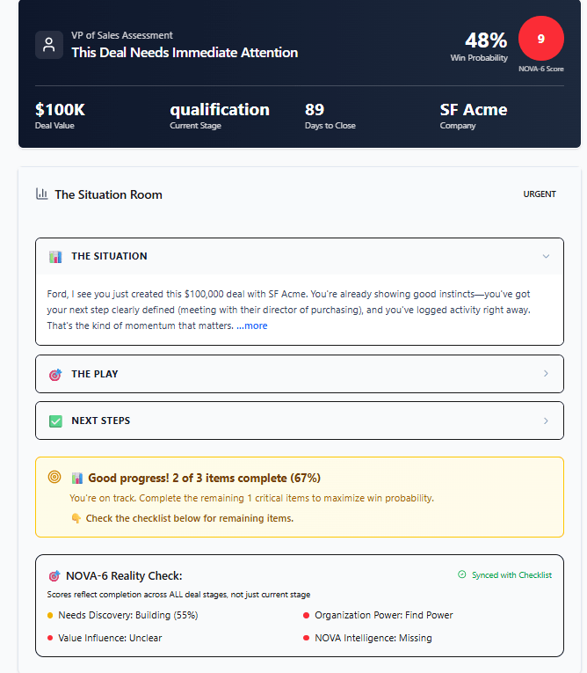
Task: Click the URGENT badge
Action: tap(540, 194)
